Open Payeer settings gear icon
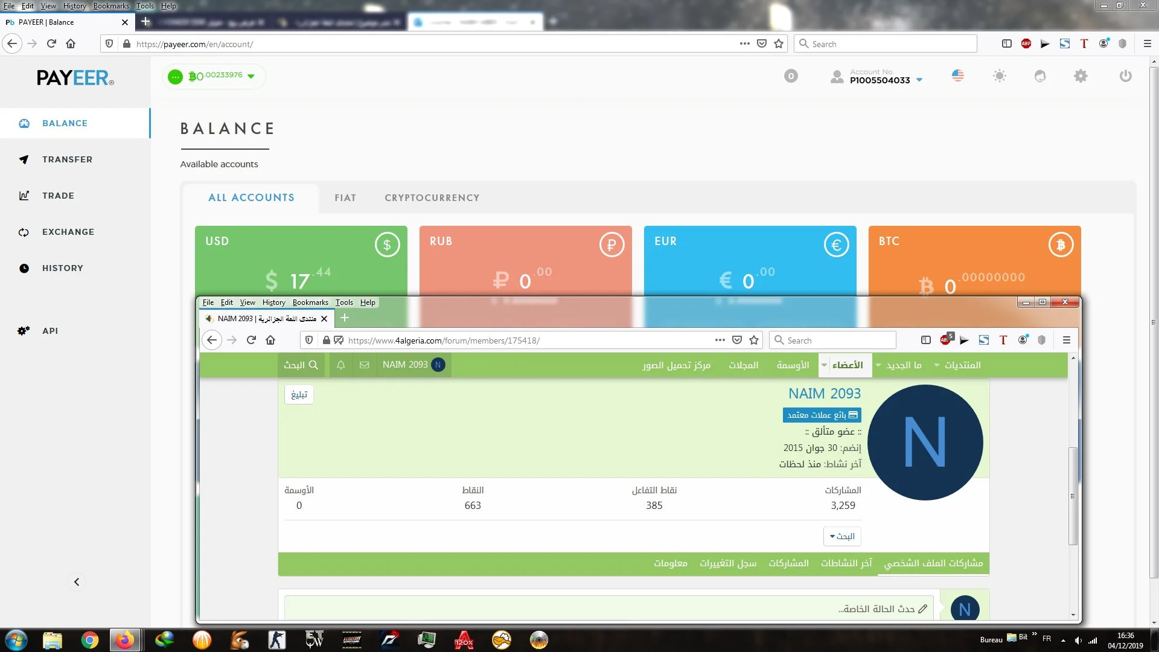Screen dimensions: 1159x652 tap(1081, 76)
